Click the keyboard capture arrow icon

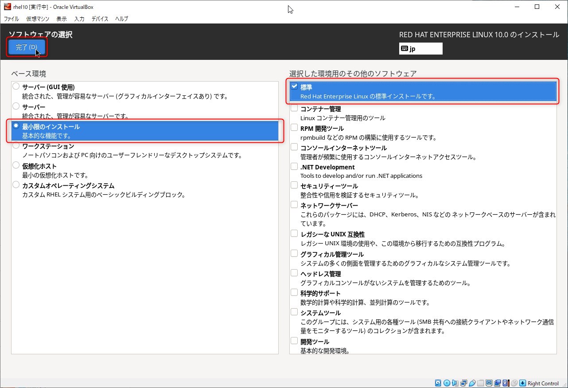pyautogui.click(x=523, y=383)
